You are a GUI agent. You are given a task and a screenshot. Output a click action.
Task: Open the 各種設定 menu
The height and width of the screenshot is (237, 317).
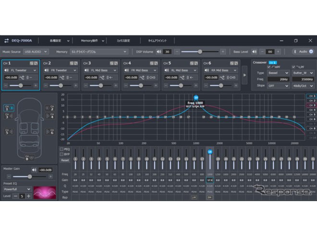pyautogui.click(x=60, y=41)
